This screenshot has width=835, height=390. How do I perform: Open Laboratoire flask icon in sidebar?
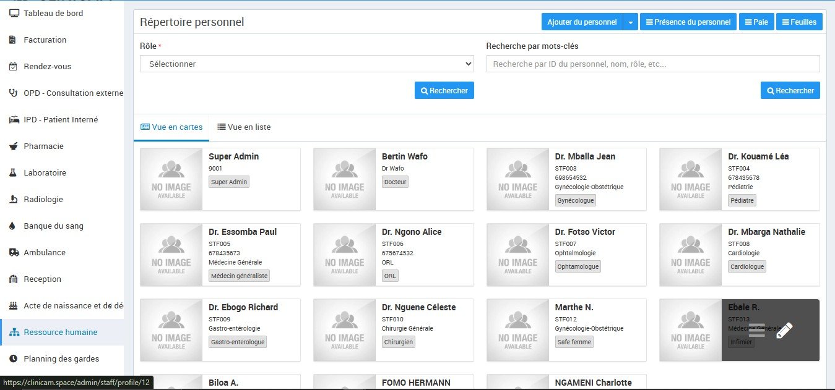point(13,173)
